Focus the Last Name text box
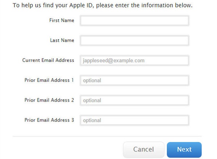The height and width of the screenshot is (159, 217). click(x=135, y=41)
